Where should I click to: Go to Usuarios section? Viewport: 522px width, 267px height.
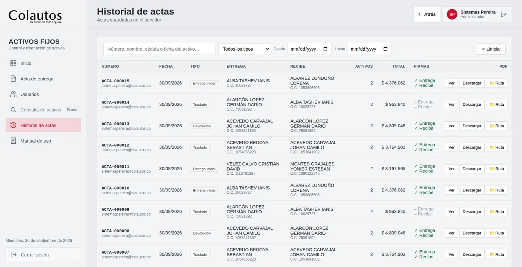(x=43, y=94)
